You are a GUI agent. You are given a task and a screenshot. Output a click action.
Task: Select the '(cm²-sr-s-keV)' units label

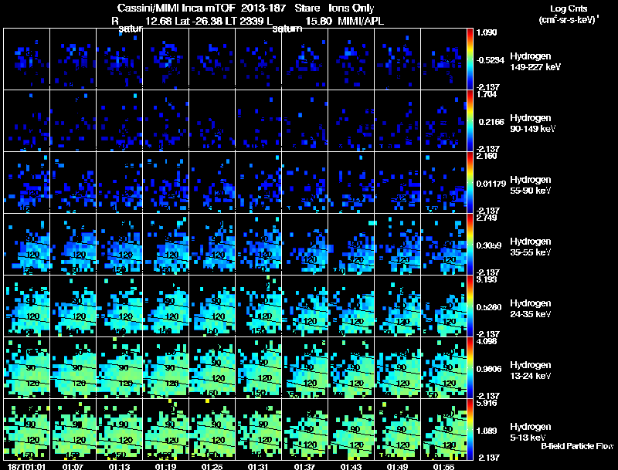click(x=569, y=19)
